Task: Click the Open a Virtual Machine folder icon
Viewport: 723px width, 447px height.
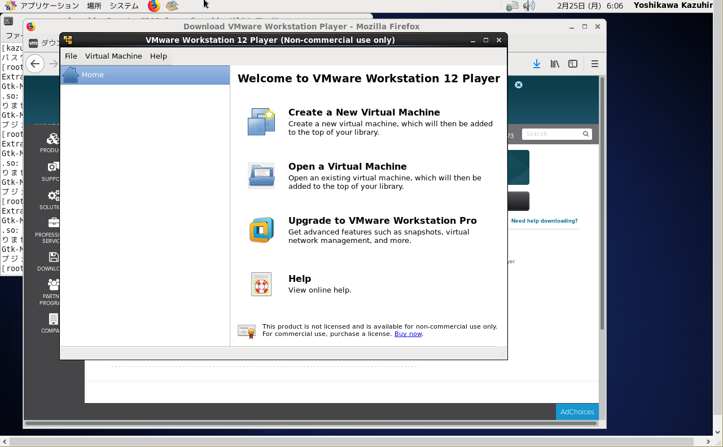Action: pyautogui.click(x=261, y=176)
